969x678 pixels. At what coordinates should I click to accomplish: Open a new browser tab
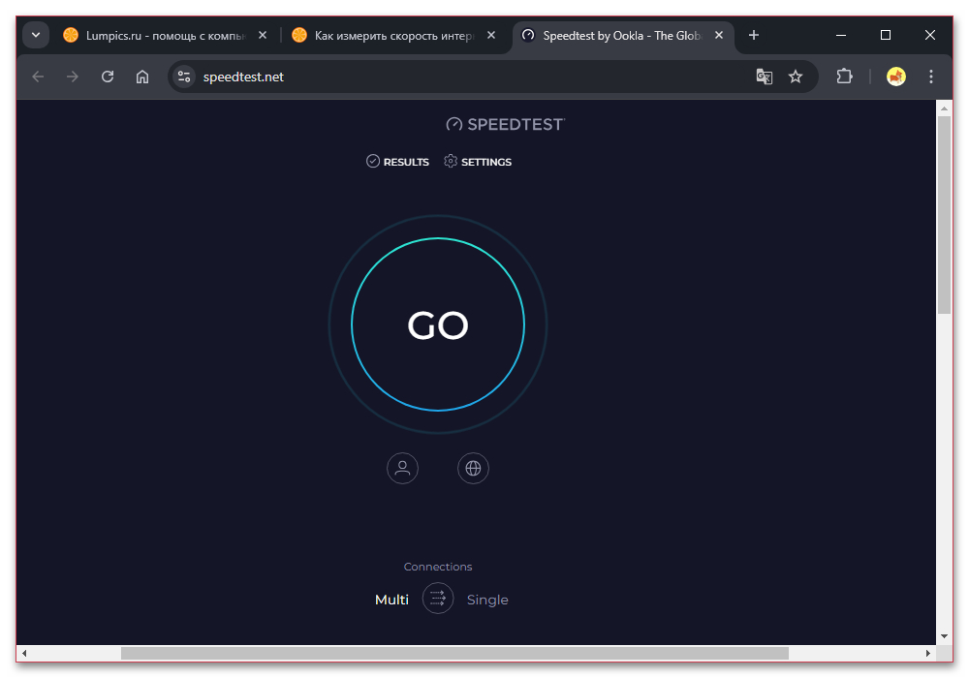tap(753, 35)
